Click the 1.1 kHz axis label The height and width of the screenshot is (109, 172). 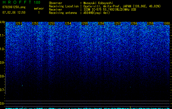tap(2, 35)
